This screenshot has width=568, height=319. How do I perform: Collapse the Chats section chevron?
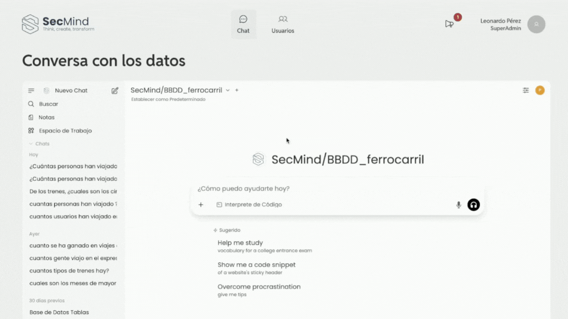[x=31, y=144]
